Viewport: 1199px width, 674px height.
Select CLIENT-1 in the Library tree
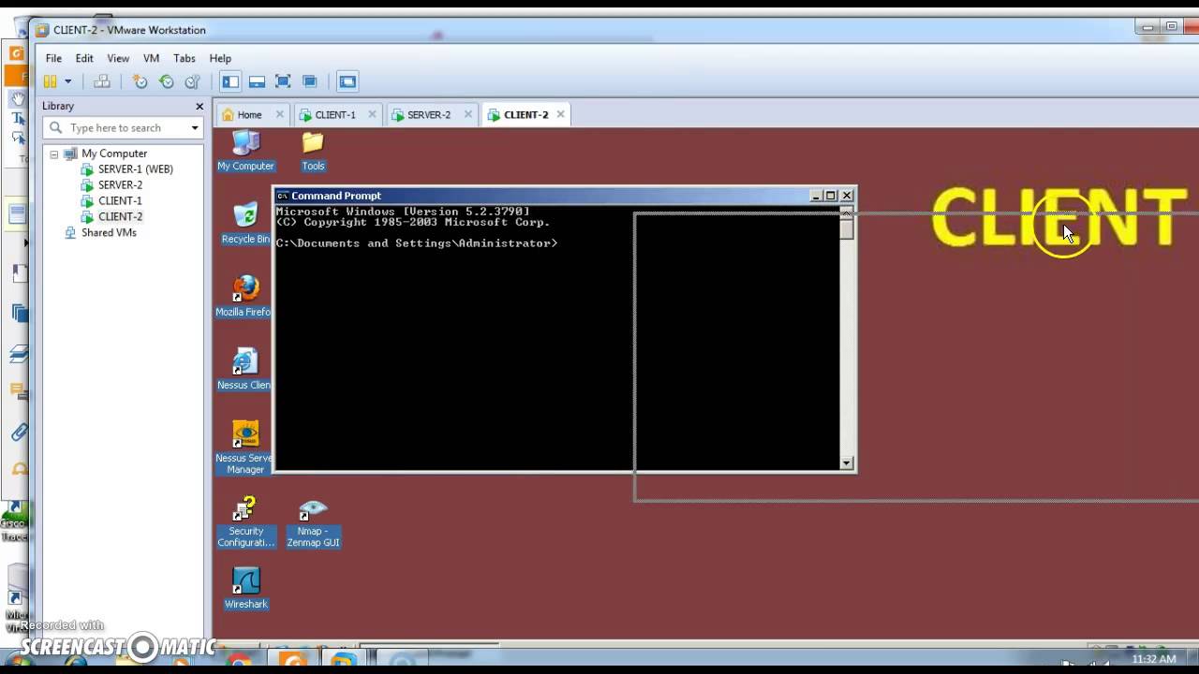pyautogui.click(x=120, y=201)
